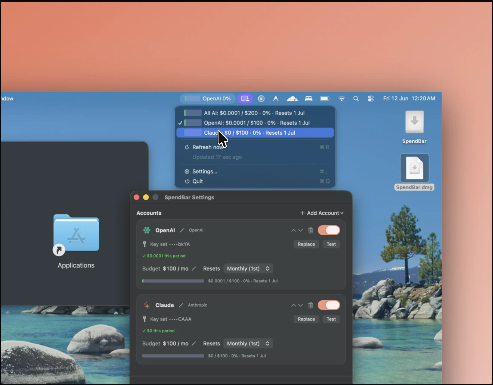Image resolution: width=493 pixels, height=385 pixels.
Task: Open the Wi-Fi menu bar icon
Action: coord(341,98)
